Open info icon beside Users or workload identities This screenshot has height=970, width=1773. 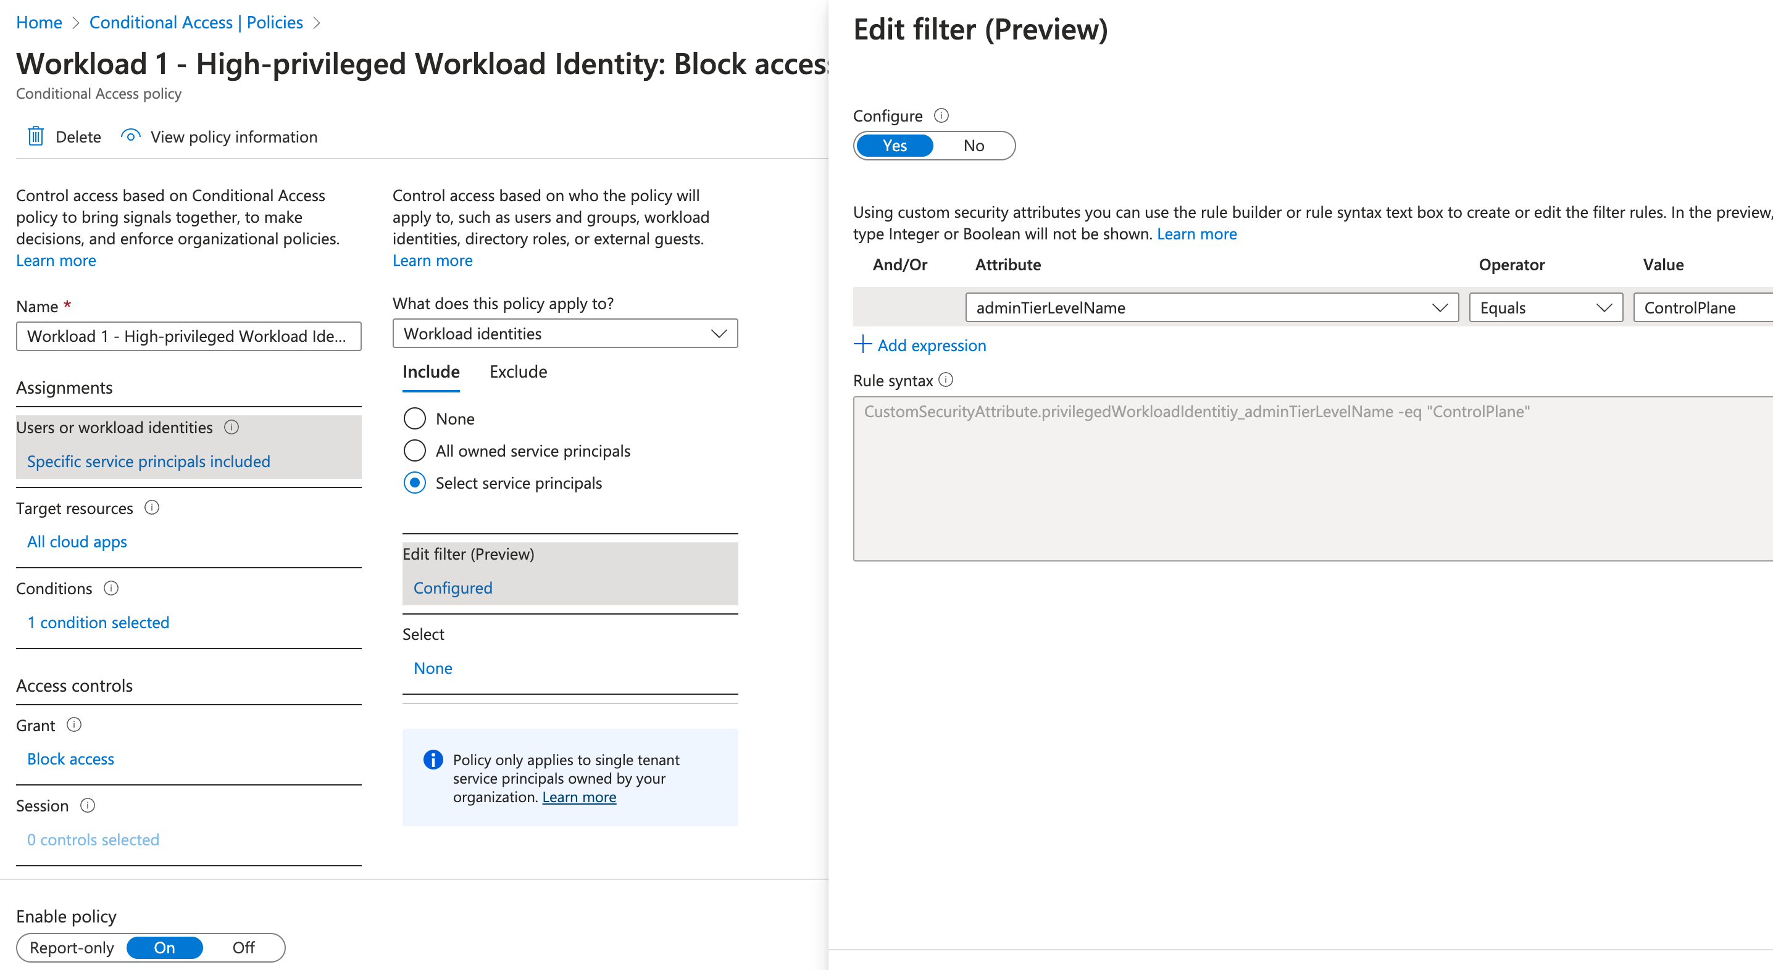click(x=232, y=427)
